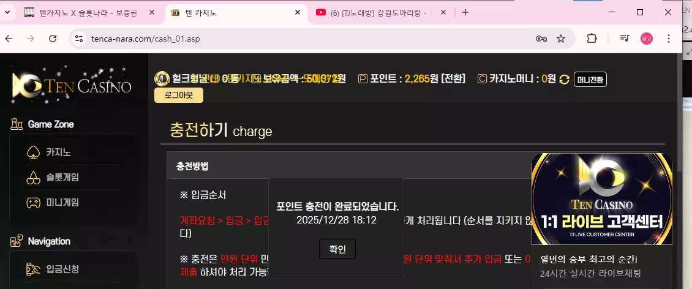Close the 텐카지노 X 슬롯나라 tab
This screenshot has width=692, height=289.
[152, 12]
